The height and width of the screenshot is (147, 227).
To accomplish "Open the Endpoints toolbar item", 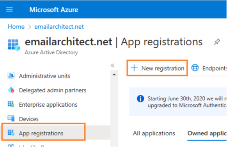I will pos(208,68).
